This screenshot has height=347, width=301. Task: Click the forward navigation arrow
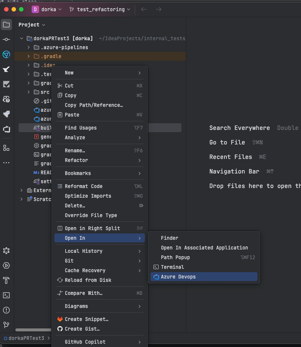click(159, 9)
